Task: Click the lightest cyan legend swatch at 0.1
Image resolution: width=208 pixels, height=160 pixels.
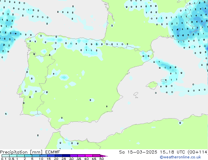Action: pos(5,156)
